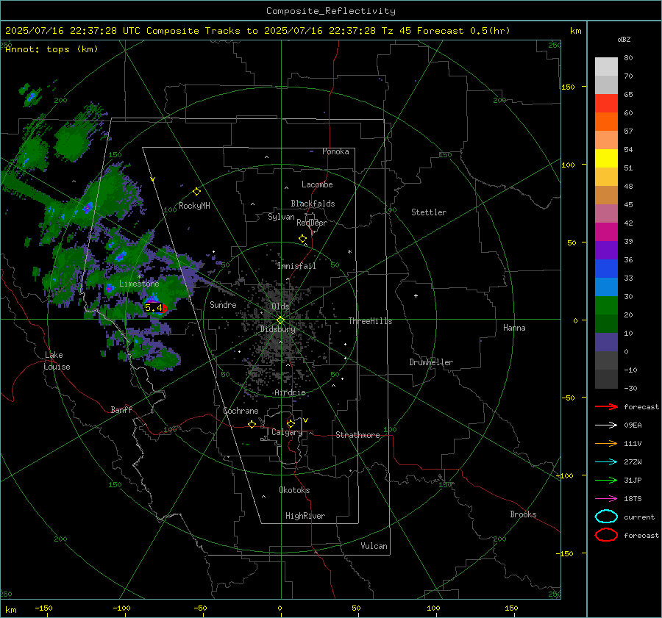Click the Airdrie city label
This screenshot has width=662, height=618.
[290, 392]
